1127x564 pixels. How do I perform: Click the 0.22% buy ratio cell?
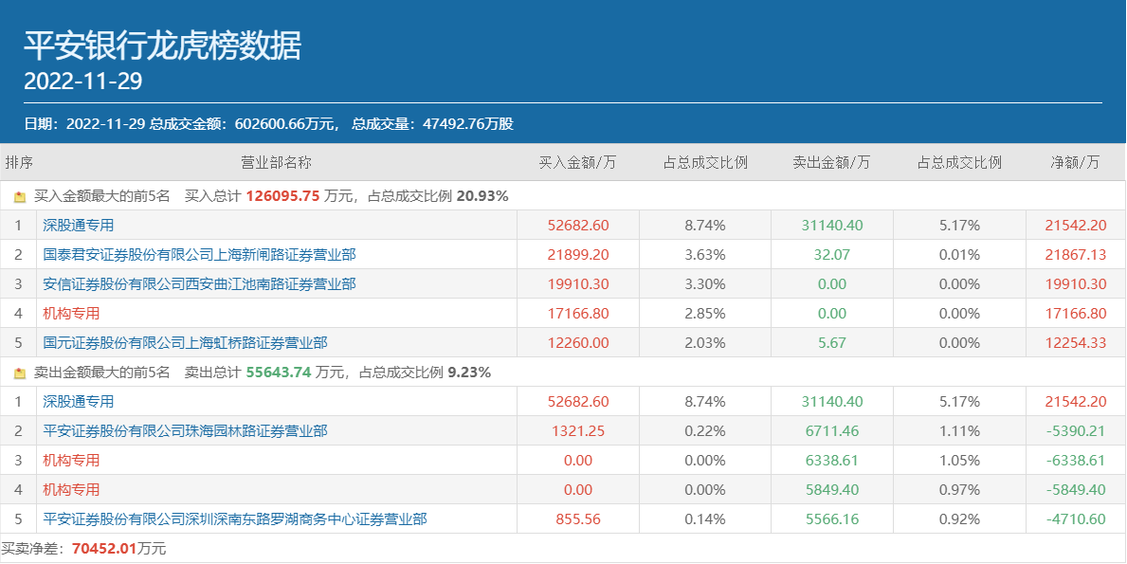click(705, 431)
